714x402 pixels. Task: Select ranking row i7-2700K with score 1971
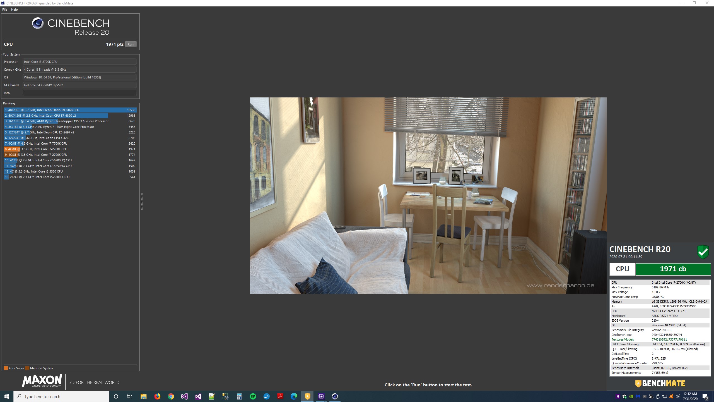pyautogui.click(x=70, y=149)
